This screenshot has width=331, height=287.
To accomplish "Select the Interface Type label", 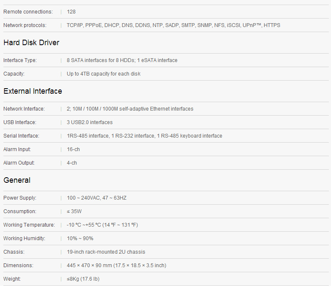I will (x=20, y=60).
